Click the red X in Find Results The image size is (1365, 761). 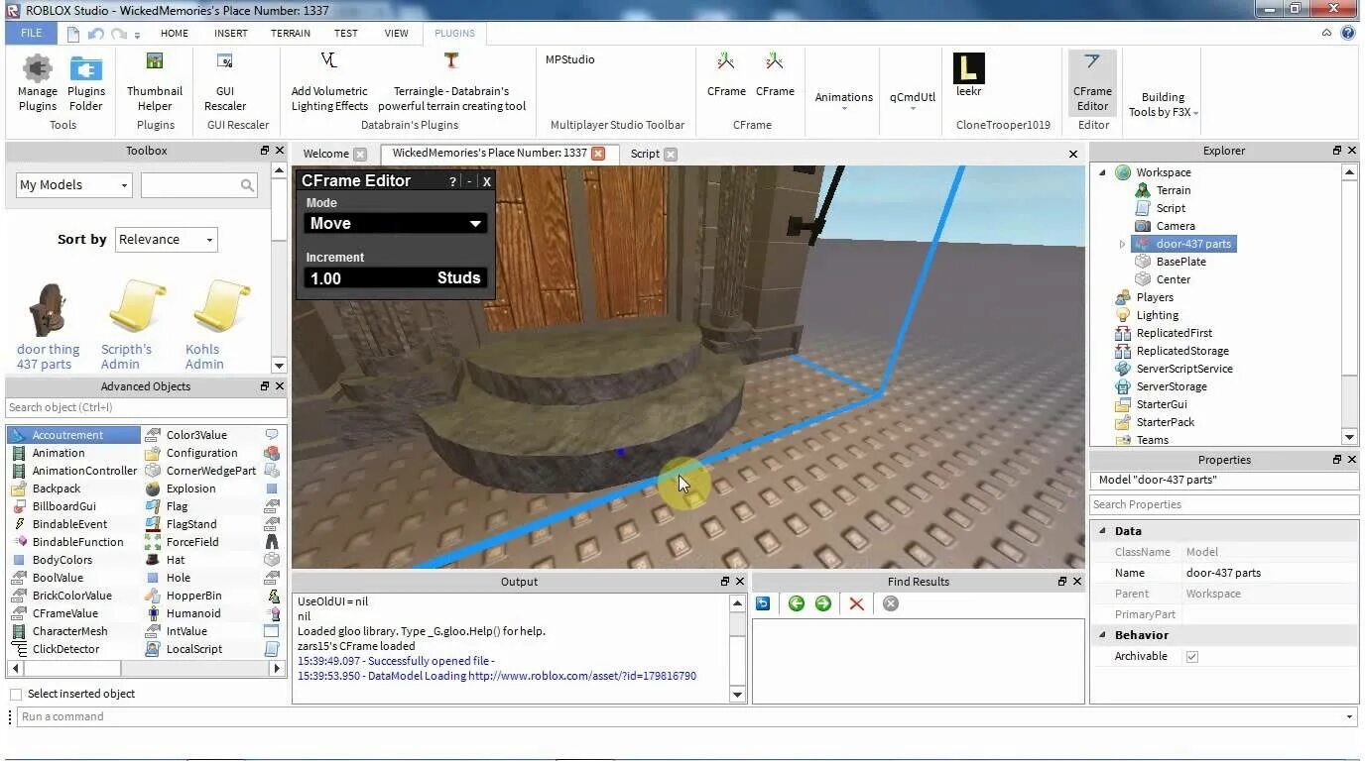(856, 603)
